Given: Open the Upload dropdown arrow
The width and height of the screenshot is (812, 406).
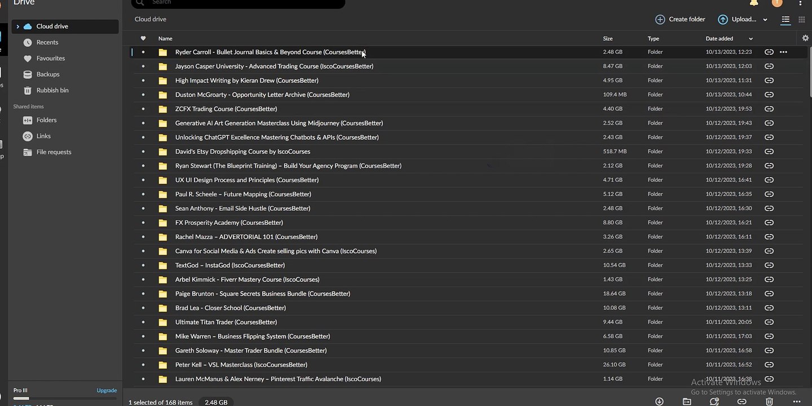Looking at the screenshot, I should pos(765,20).
